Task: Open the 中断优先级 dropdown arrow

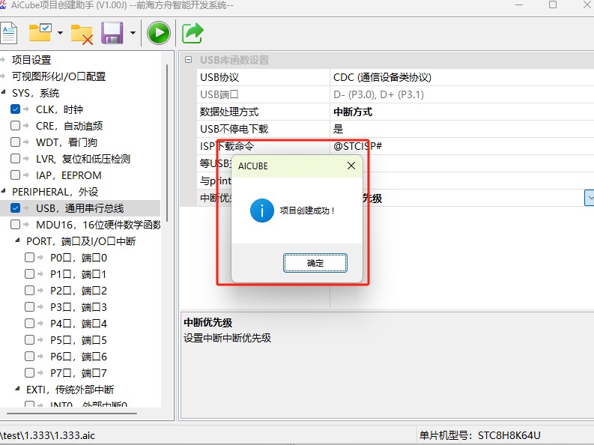Action: (x=590, y=198)
